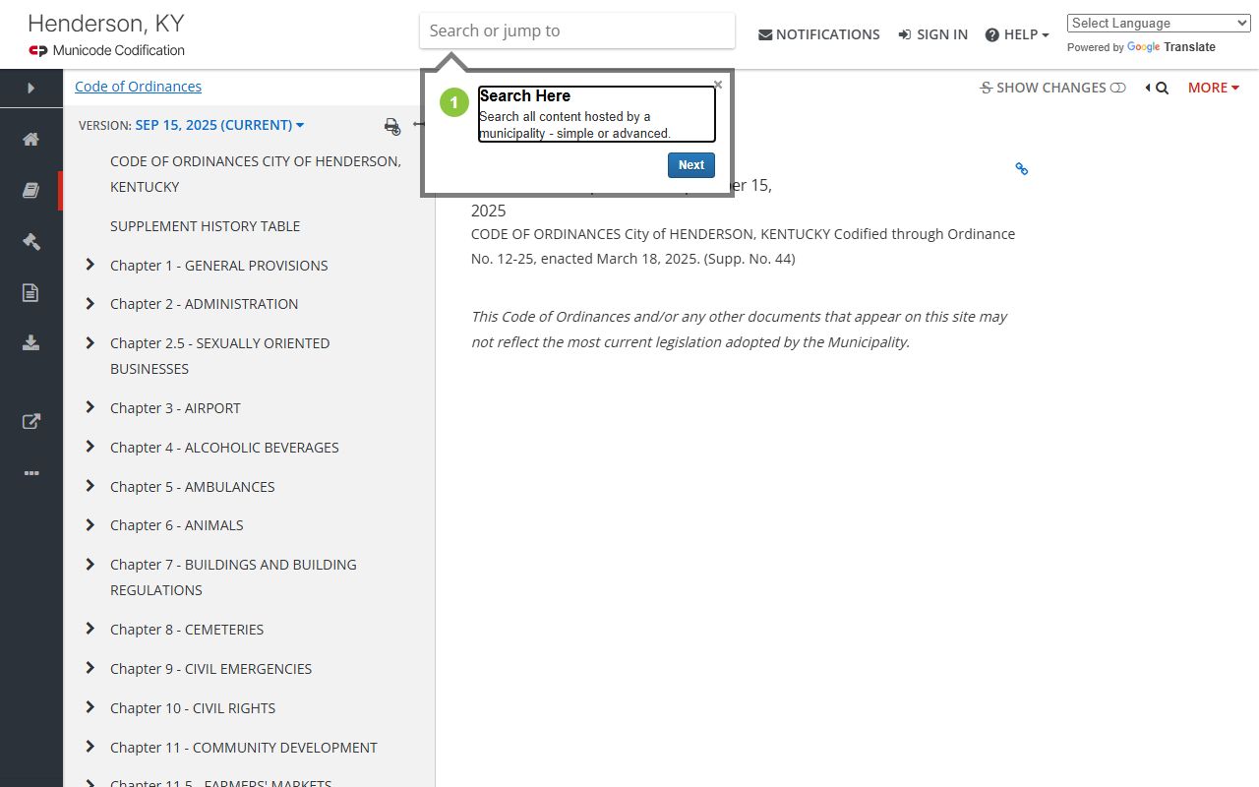Click the gavel icon in the sidebar
1259x787 pixels.
pyautogui.click(x=31, y=242)
